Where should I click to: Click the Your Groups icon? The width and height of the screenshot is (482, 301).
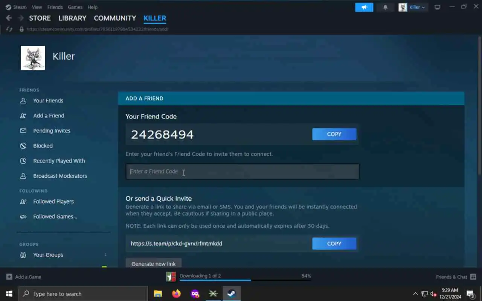tap(23, 255)
